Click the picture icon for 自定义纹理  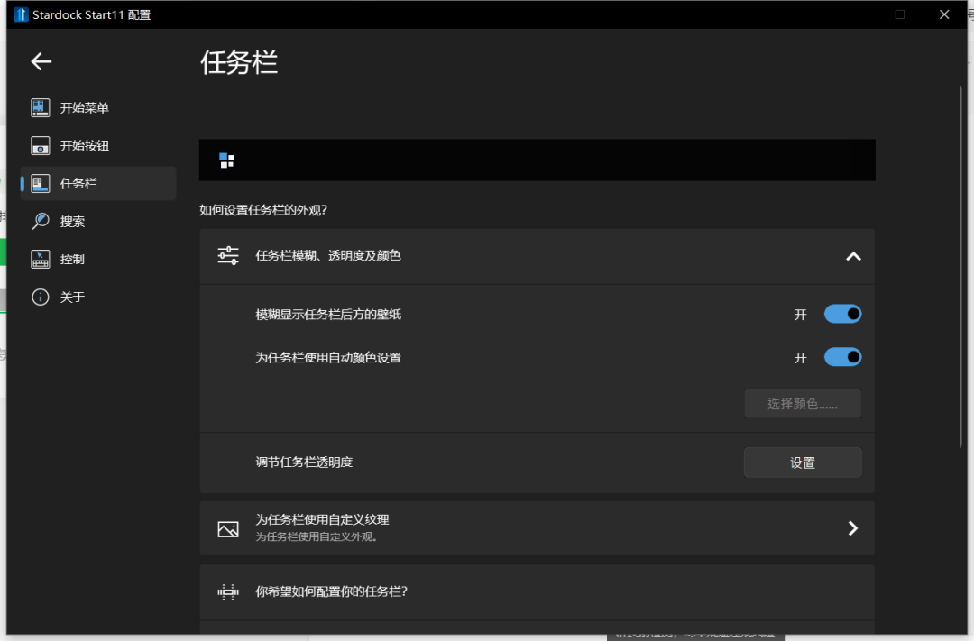tap(228, 528)
